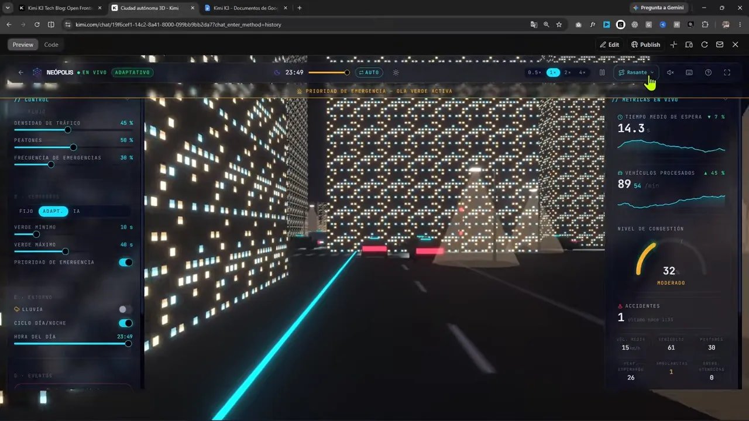
Task: Set simulation speed to 2×
Action: click(x=568, y=73)
